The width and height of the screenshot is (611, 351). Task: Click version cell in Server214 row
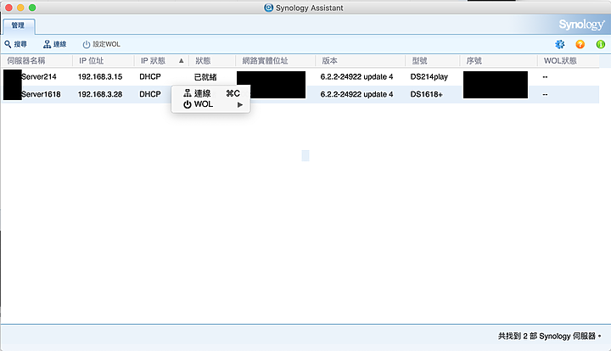(356, 76)
